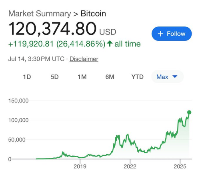
Task: Open the Disclaimer link
Action: [84, 59]
